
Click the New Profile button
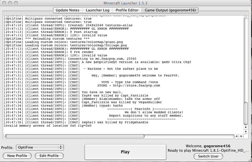[17, 156]
